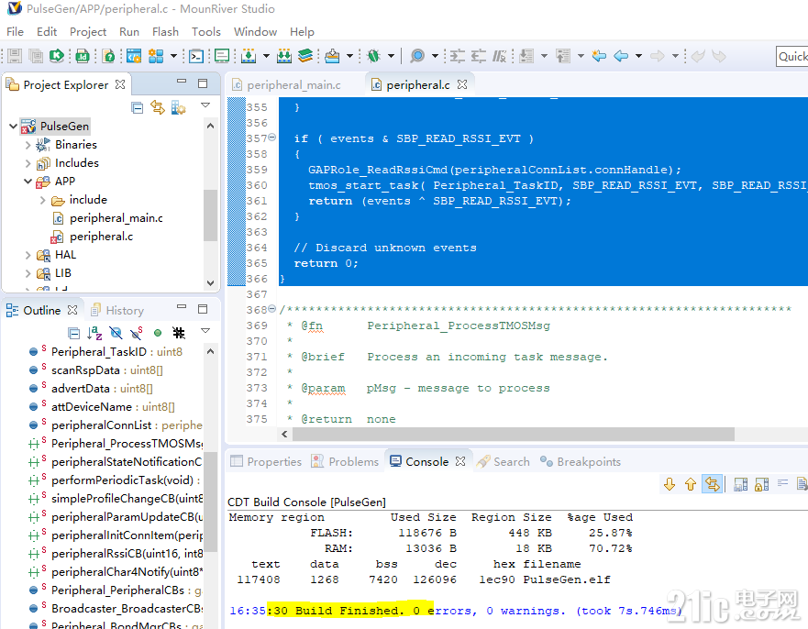The width and height of the screenshot is (808, 629).
Task: Click the indent-left toolbar icon
Action: (479, 56)
